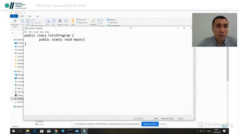Select Videos under This PC

[x=19, y=95]
